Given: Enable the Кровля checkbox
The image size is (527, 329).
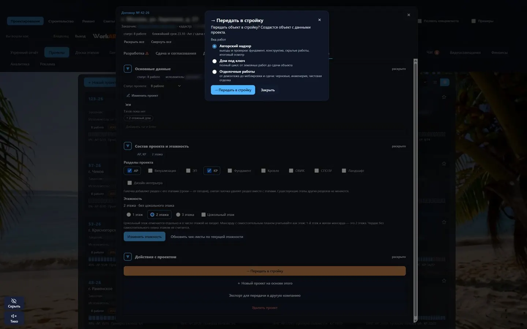Looking at the screenshot, I should 263,171.
